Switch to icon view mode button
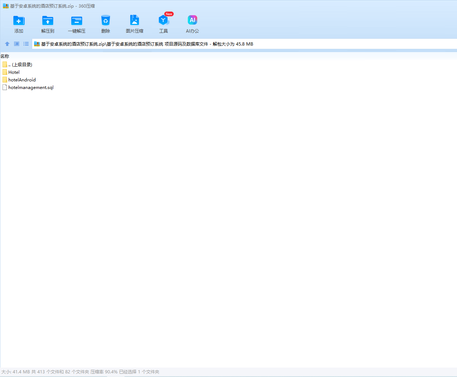Viewport: 457px width, 377px height. tap(17, 44)
